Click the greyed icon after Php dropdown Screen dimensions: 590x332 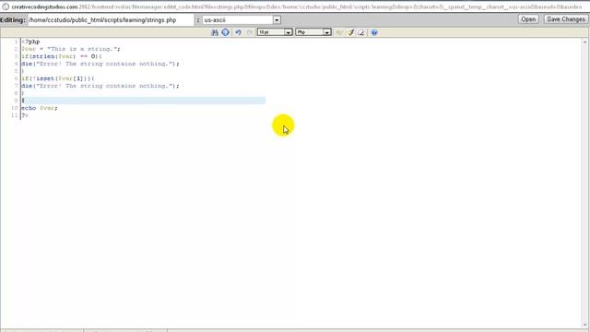tap(339, 32)
